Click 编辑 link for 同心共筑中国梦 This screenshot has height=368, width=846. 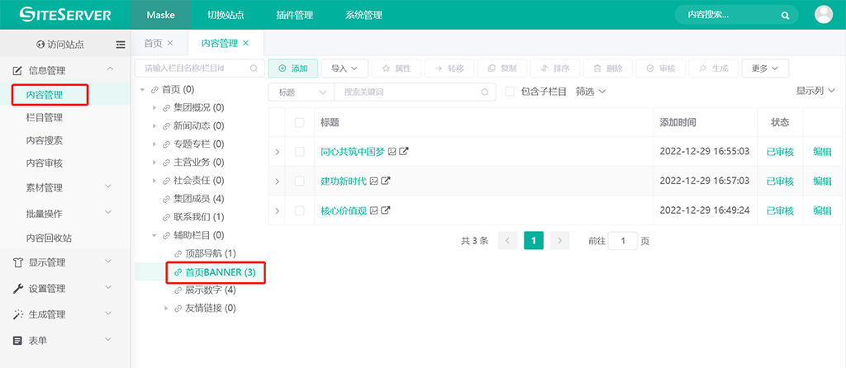pyautogui.click(x=822, y=152)
